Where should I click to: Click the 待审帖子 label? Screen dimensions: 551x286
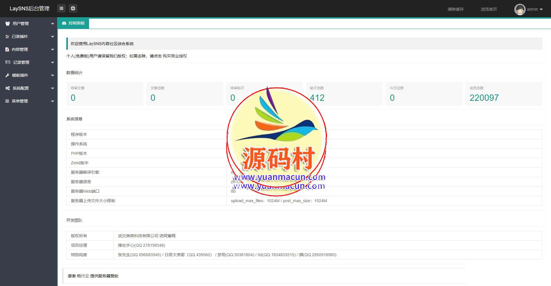coord(237,88)
